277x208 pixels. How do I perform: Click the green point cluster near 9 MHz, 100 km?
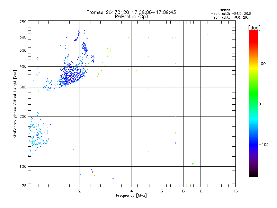click(x=194, y=164)
